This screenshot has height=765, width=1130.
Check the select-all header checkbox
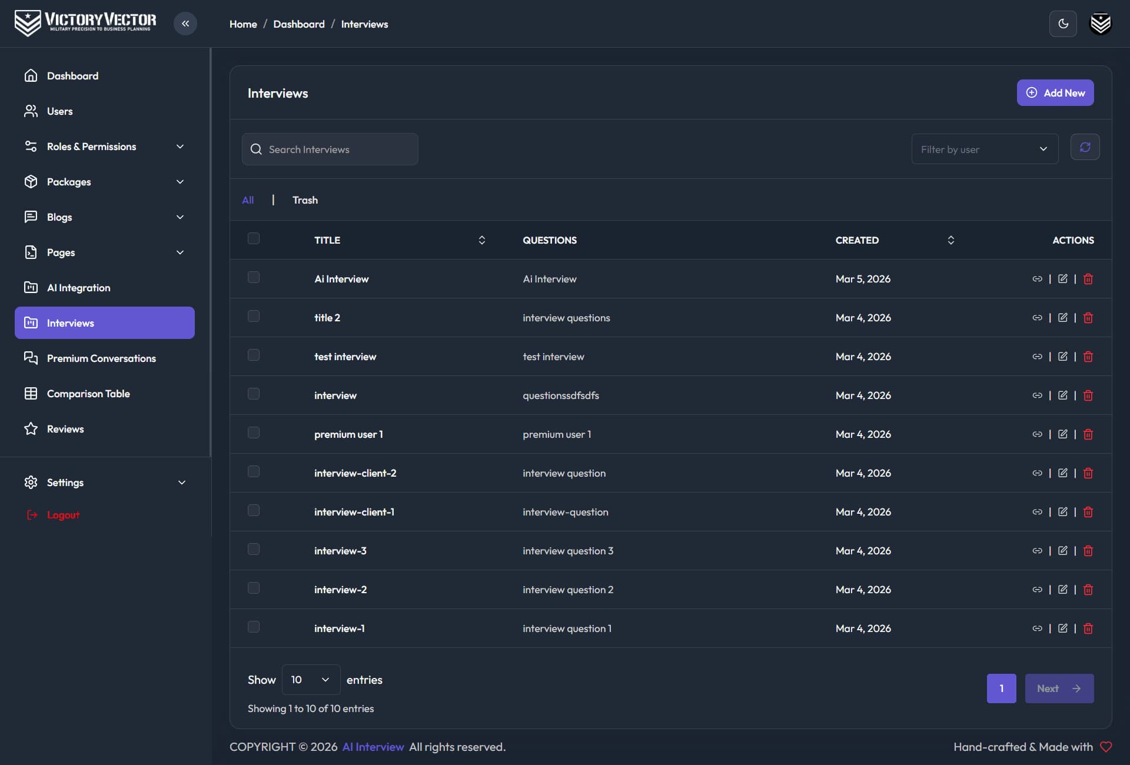(254, 238)
